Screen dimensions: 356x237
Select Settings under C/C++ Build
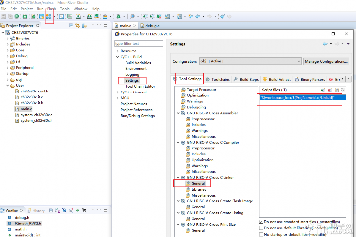tap(132, 80)
